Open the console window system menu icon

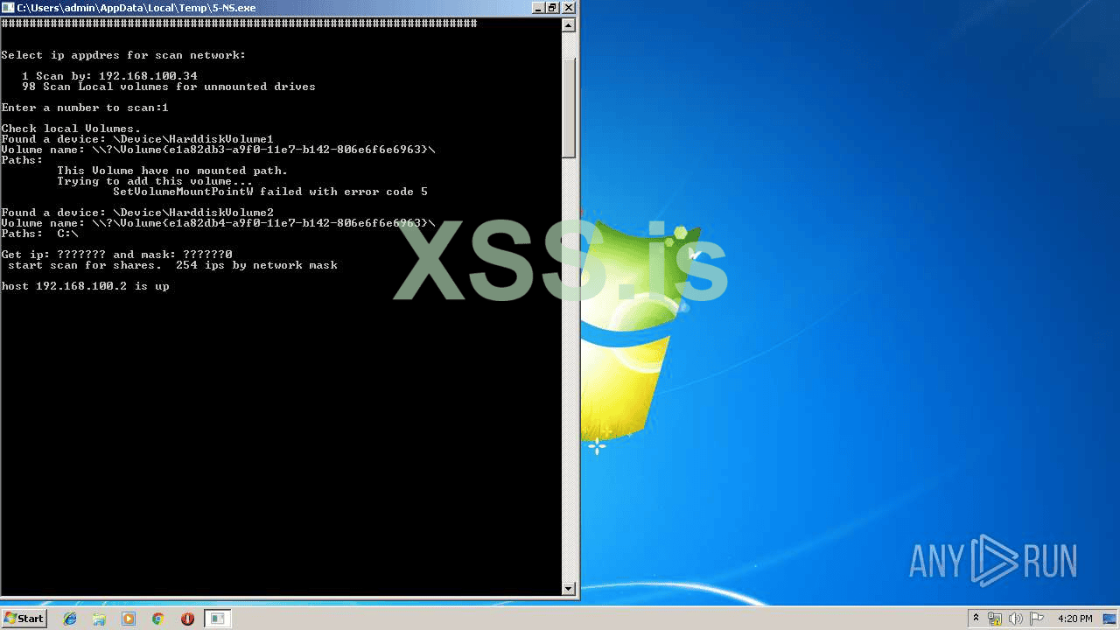coord(9,7)
